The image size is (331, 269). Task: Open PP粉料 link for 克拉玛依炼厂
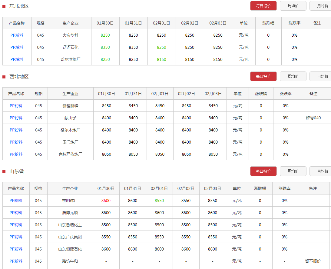16,154
